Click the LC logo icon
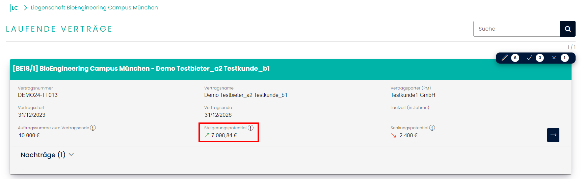 (x=15, y=8)
